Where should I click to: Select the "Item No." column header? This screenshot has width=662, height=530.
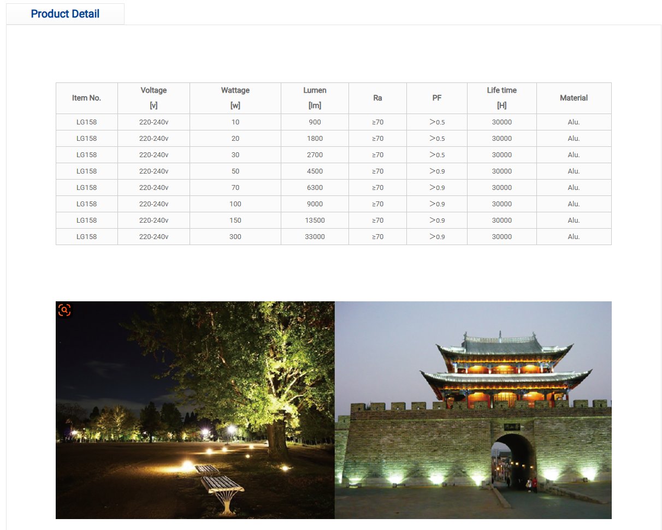pos(87,98)
